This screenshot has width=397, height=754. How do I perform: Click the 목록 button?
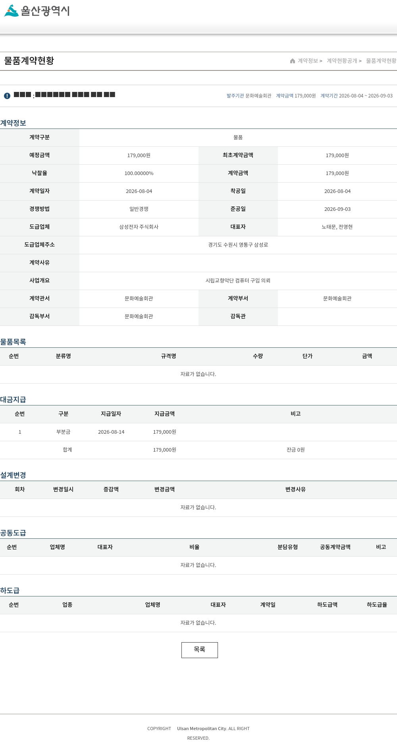(x=200, y=650)
